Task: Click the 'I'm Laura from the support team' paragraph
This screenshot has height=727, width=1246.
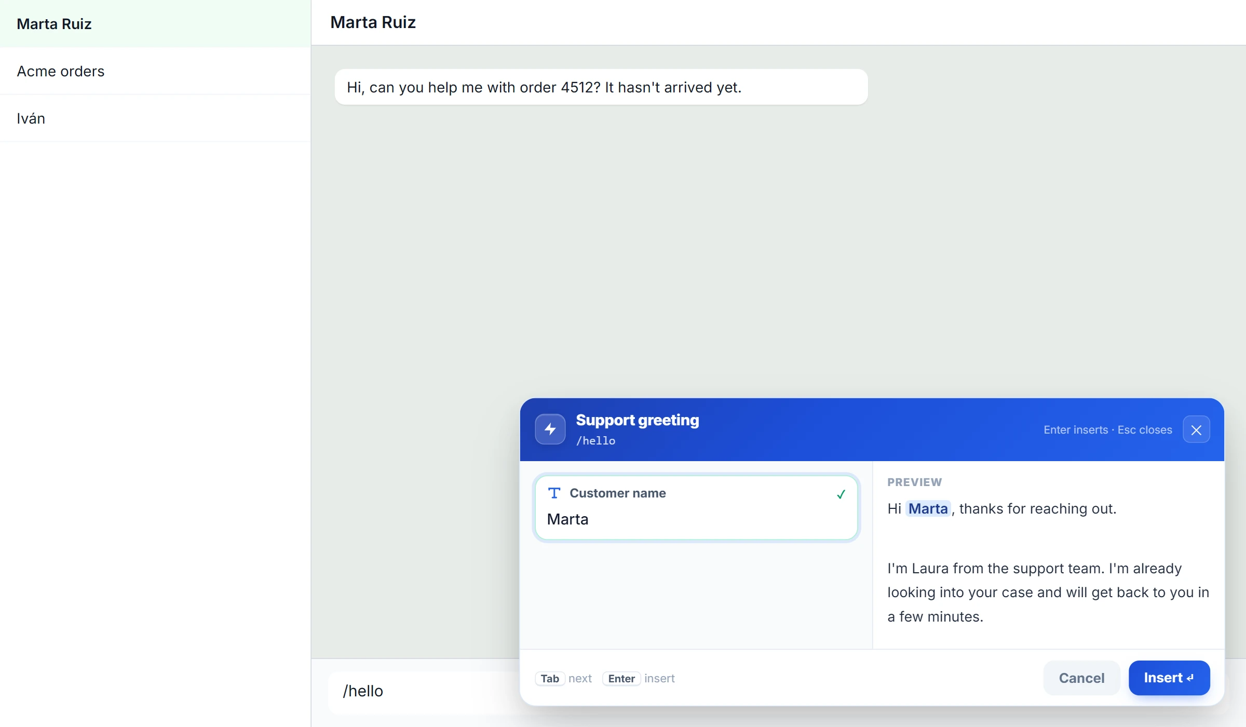Action: point(1048,593)
